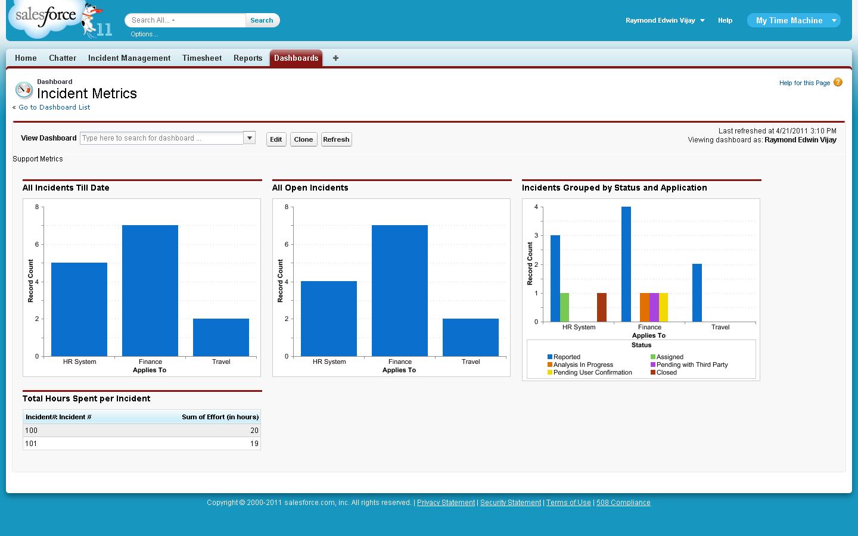
Task: Click Travel Reported bar in grouped chart
Action: click(x=697, y=293)
